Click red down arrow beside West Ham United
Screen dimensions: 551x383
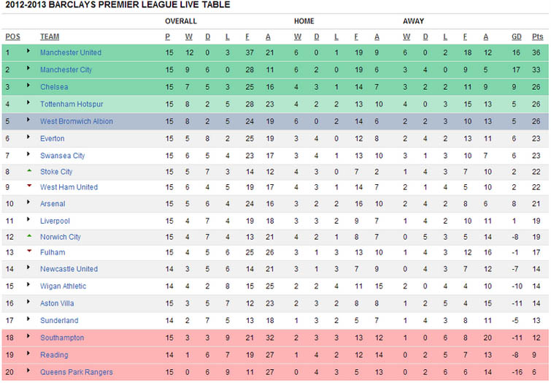click(x=29, y=186)
